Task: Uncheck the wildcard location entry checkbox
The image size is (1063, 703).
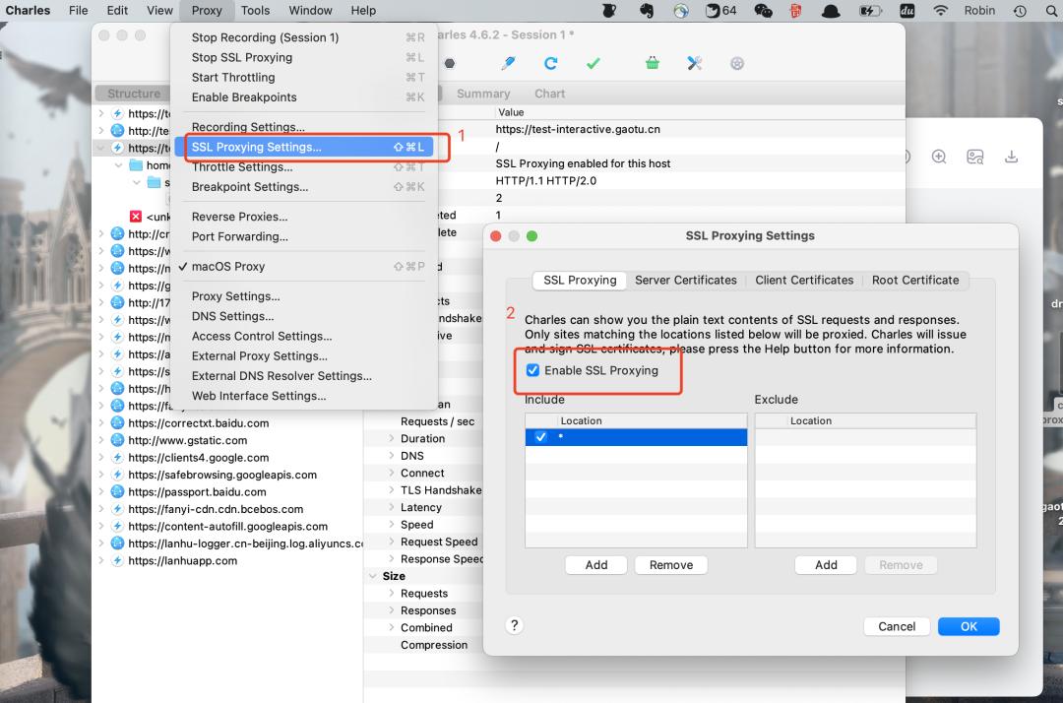Action: point(540,437)
